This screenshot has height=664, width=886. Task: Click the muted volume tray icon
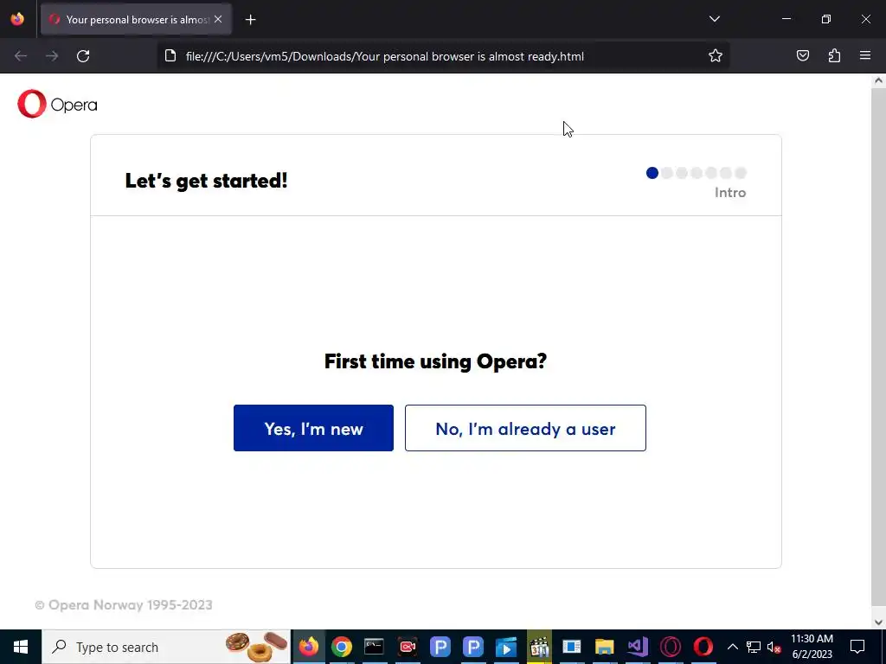pos(774,647)
